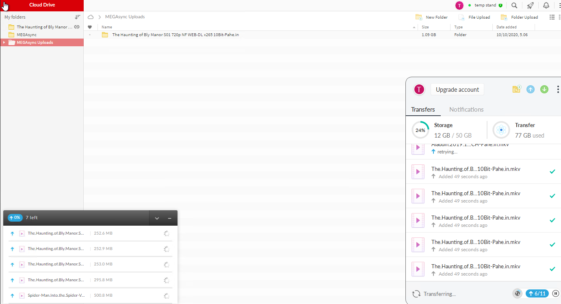The width and height of the screenshot is (561, 304).
Task: Click upload arrow of the 252.6 MB row
Action: [12, 233]
